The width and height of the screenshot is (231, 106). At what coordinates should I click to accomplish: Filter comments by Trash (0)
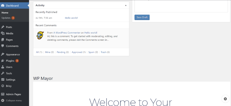coord(105,52)
